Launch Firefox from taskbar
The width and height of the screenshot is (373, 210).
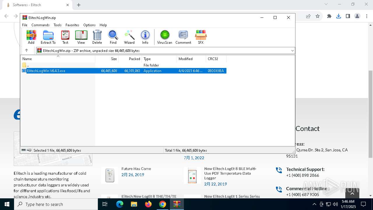click(148, 204)
